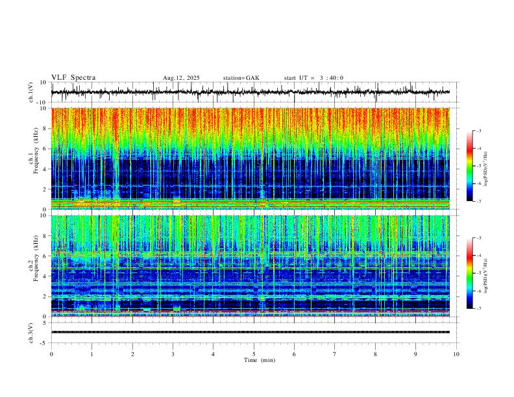This screenshot has width=514, height=397.
Task: Click the "2" tick on ch.1 frequency axis
Action: 45,189
